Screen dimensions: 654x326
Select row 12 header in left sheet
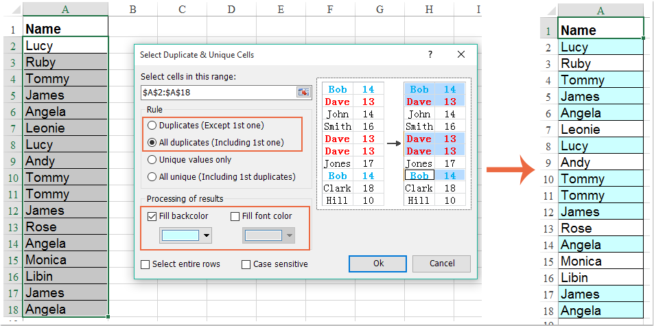click(x=12, y=211)
